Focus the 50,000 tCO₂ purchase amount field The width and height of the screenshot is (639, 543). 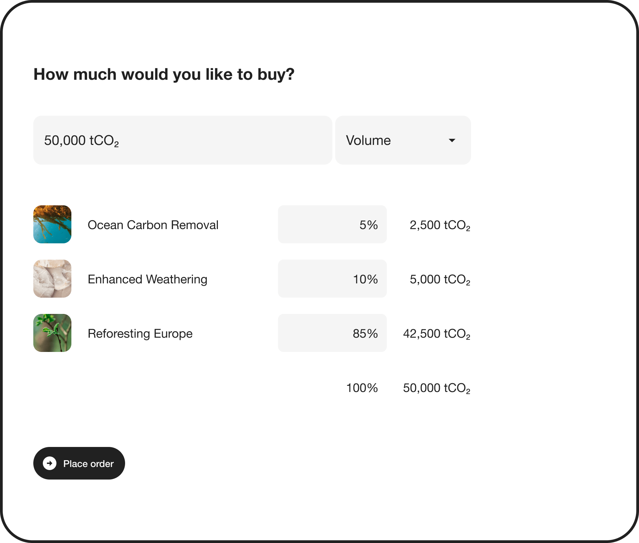(x=183, y=140)
